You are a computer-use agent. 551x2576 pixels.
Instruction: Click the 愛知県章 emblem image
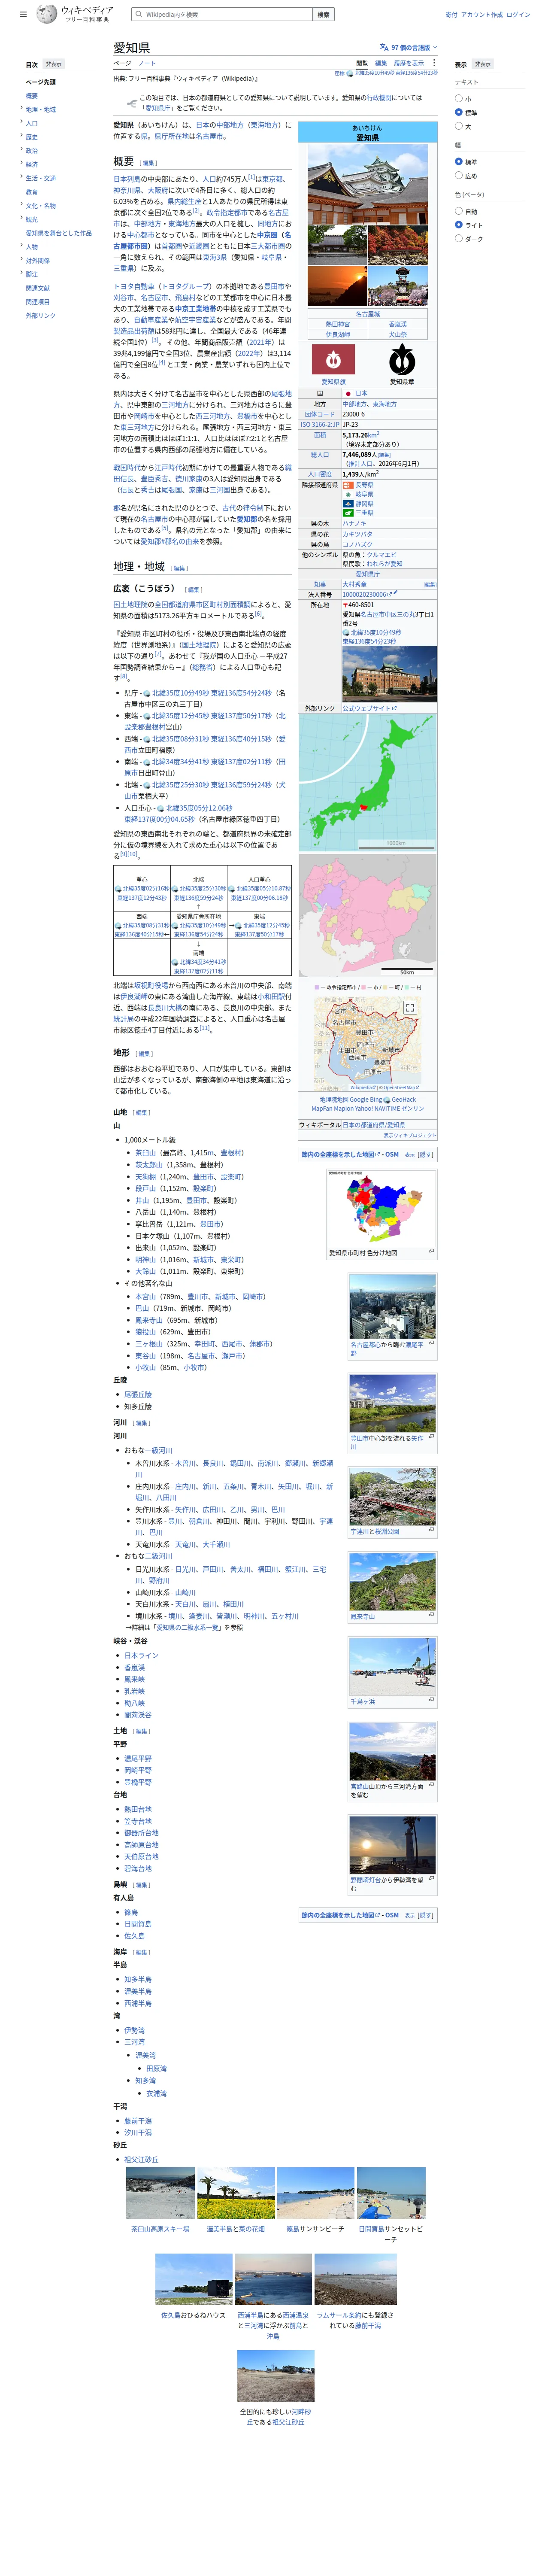pyautogui.click(x=402, y=359)
